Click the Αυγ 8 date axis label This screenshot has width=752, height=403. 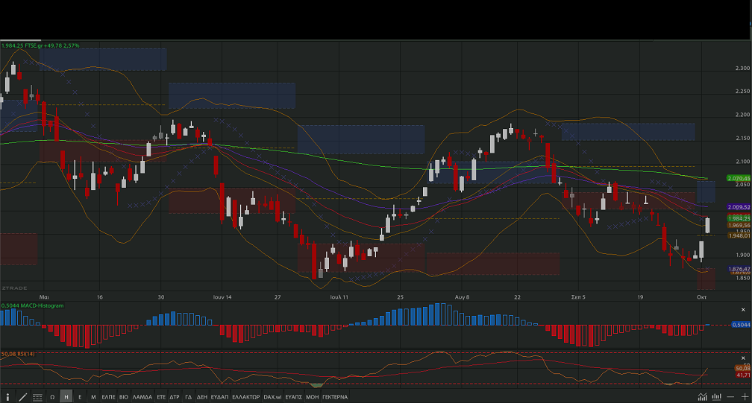[x=462, y=296]
